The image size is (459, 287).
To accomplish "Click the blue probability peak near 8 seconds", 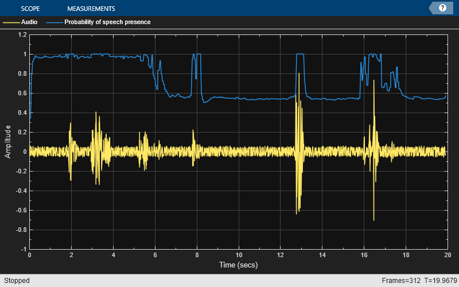I will pyautogui.click(x=196, y=55).
